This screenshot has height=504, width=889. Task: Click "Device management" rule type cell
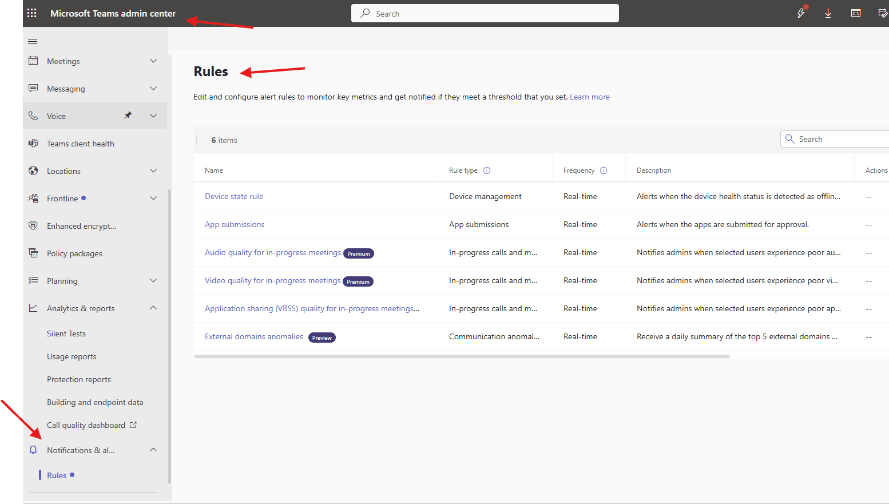pos(485,196)
